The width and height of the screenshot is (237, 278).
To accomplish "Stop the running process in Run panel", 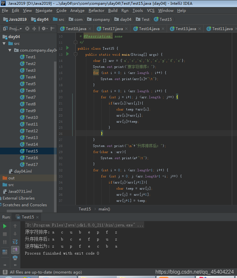I will (5, 234).
